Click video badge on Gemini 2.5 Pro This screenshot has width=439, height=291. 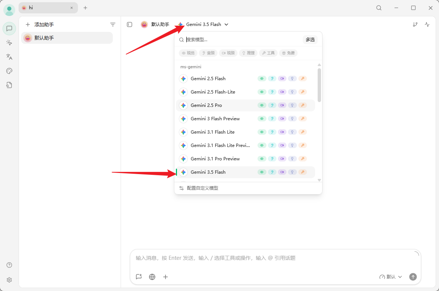coord(282,105)
